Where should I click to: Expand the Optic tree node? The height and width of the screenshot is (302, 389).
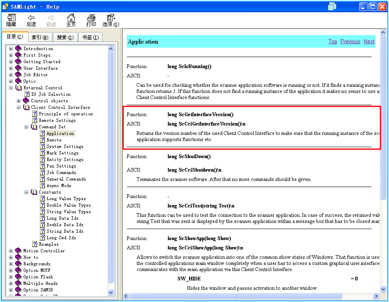click(11, 81)
